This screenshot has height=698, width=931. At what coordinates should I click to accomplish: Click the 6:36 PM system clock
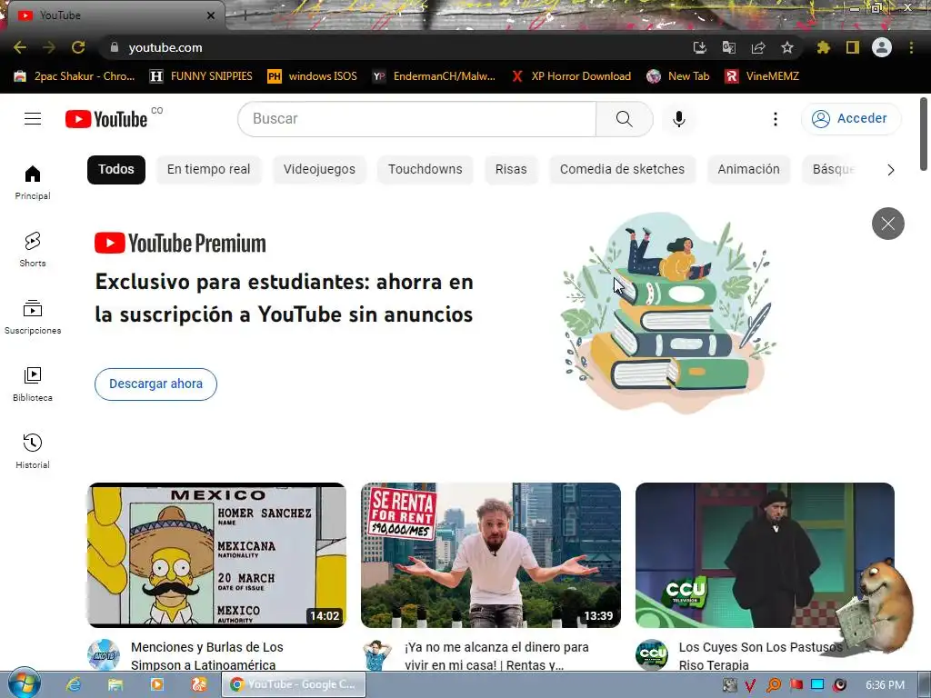click(x=885, y=685)
